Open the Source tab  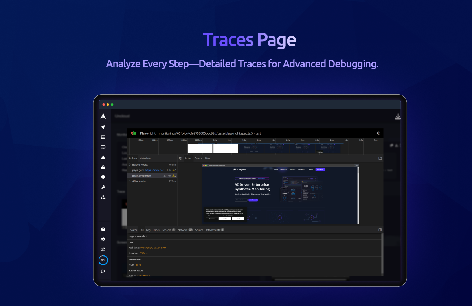pyautogui.click(x=199, y=230)
